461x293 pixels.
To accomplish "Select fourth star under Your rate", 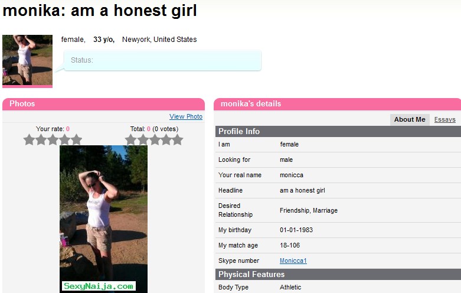I will coord(64,140).
